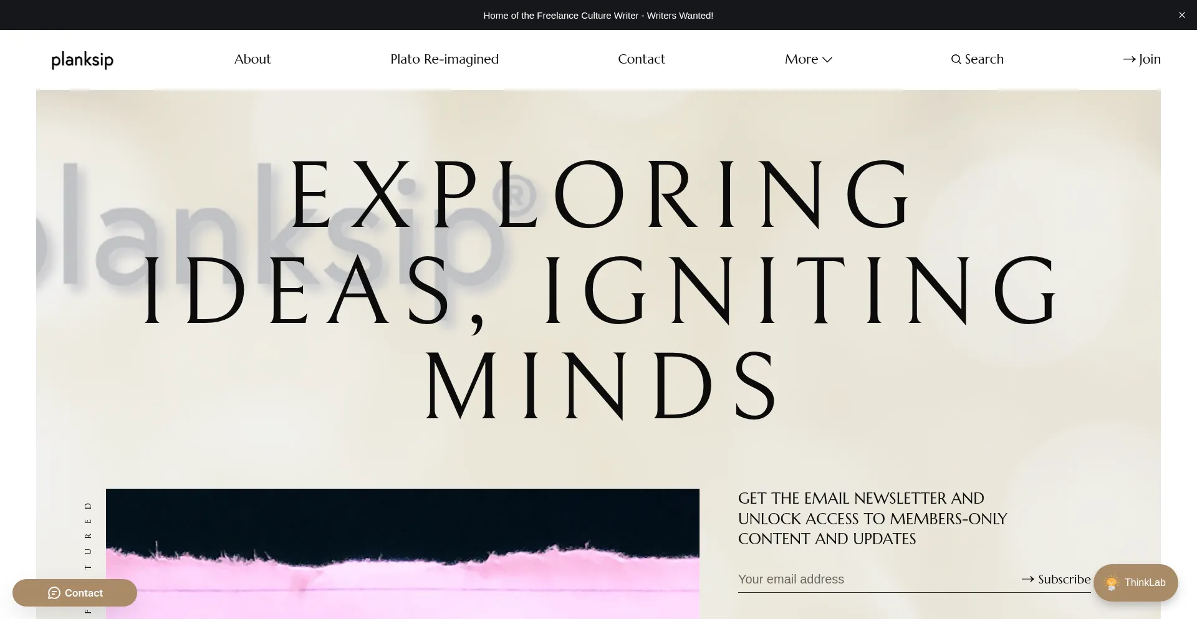Open the Contact nav link

click(x=642, y=59)
